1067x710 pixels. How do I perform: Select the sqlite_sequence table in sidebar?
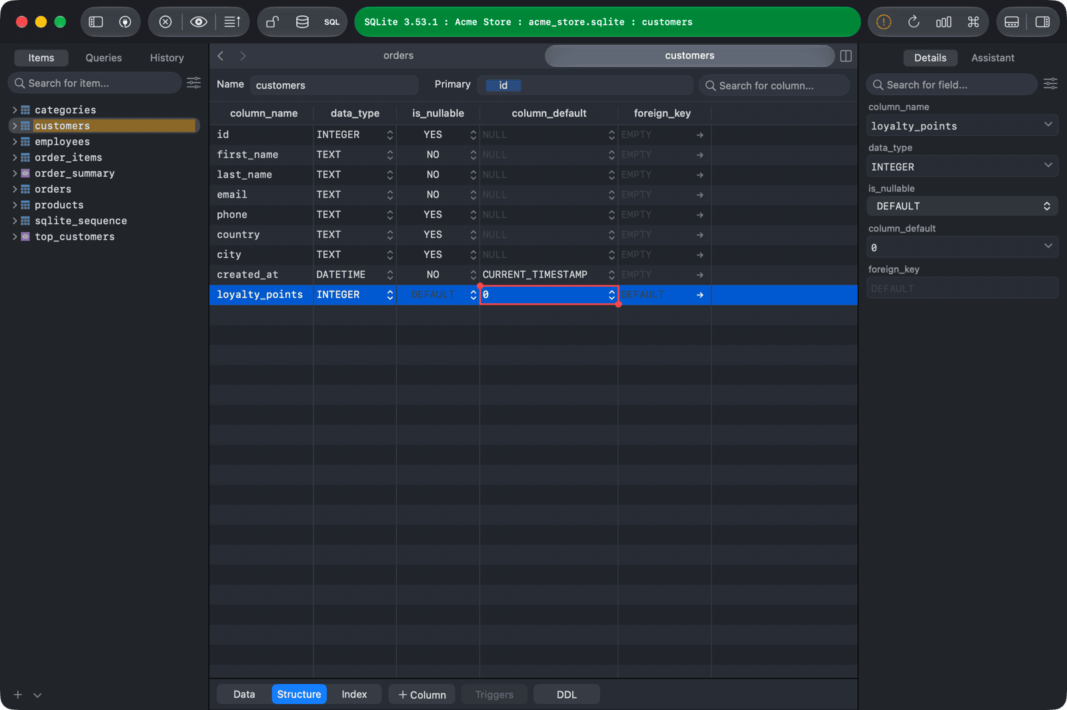81,221
